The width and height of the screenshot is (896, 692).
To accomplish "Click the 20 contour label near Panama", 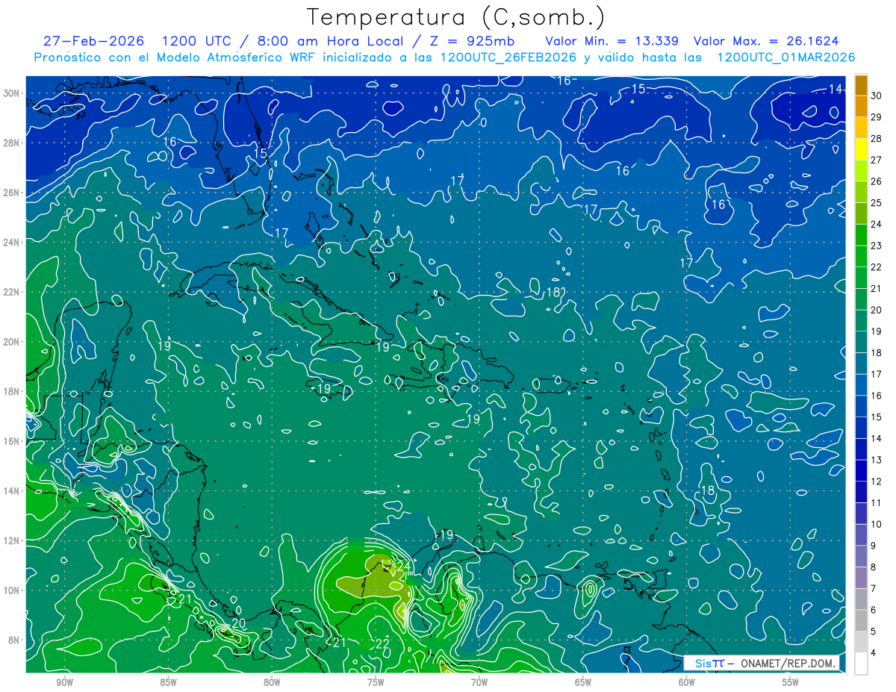I will tap(238, 623).
